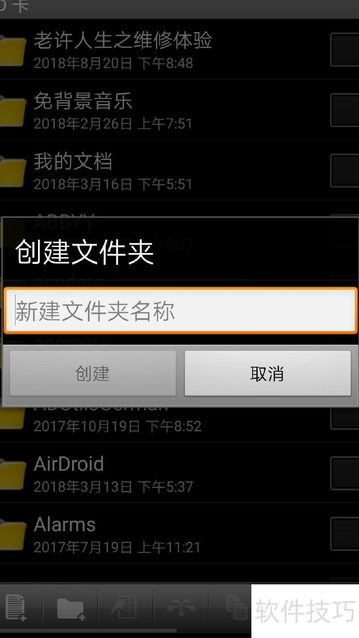Click the multi-arrow share icon in bottom toolbar
This screenshot has height=638, width=359.
coord(181,608)
